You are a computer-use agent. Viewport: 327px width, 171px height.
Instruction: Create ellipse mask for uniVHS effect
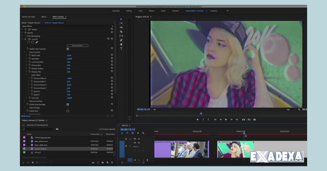click(x=28, y=42)
